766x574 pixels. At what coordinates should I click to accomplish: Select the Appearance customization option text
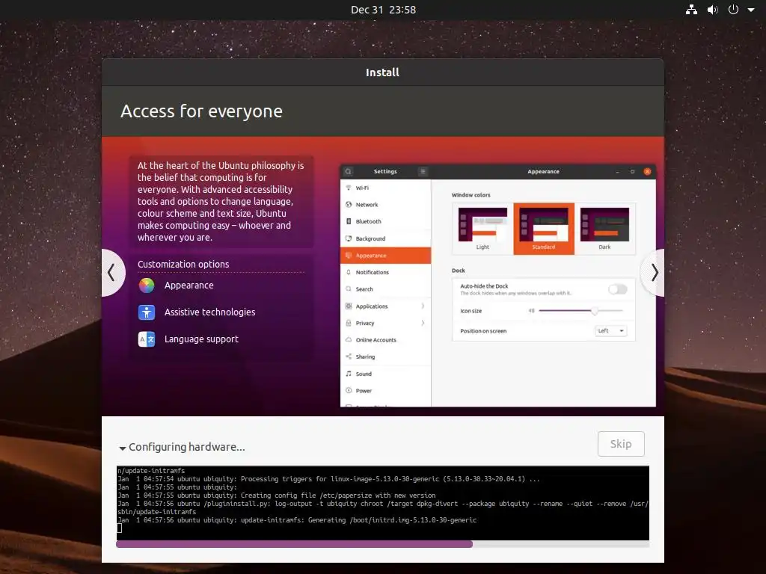[x=189, y=285]
